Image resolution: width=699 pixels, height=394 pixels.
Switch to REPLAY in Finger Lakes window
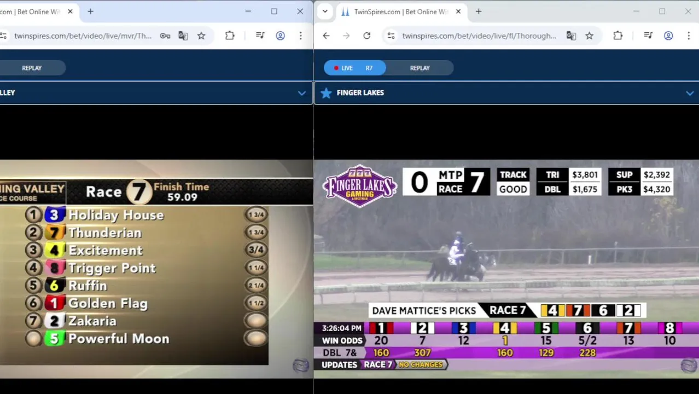[420, 68]
